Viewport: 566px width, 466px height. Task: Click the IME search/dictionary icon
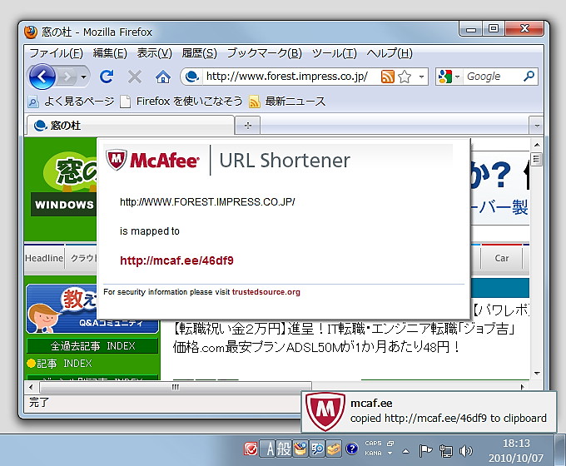click(x=317, y=449)
